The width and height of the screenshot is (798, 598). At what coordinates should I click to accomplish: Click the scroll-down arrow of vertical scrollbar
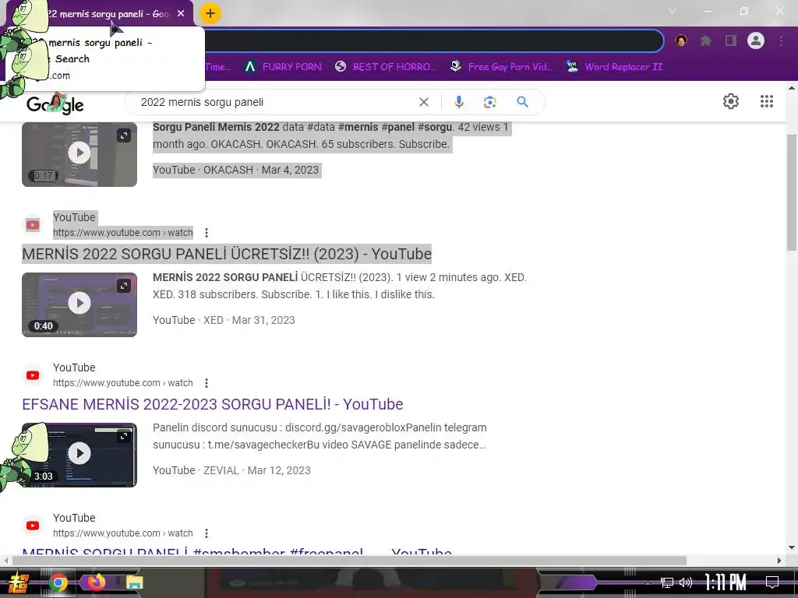(x=792, y=547)
